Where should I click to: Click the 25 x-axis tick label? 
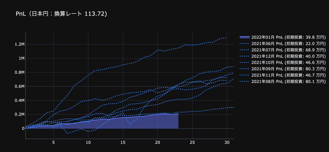(x=192, y=143)
